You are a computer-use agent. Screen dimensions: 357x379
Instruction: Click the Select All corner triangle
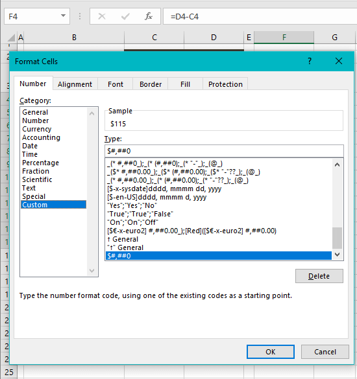11,38
